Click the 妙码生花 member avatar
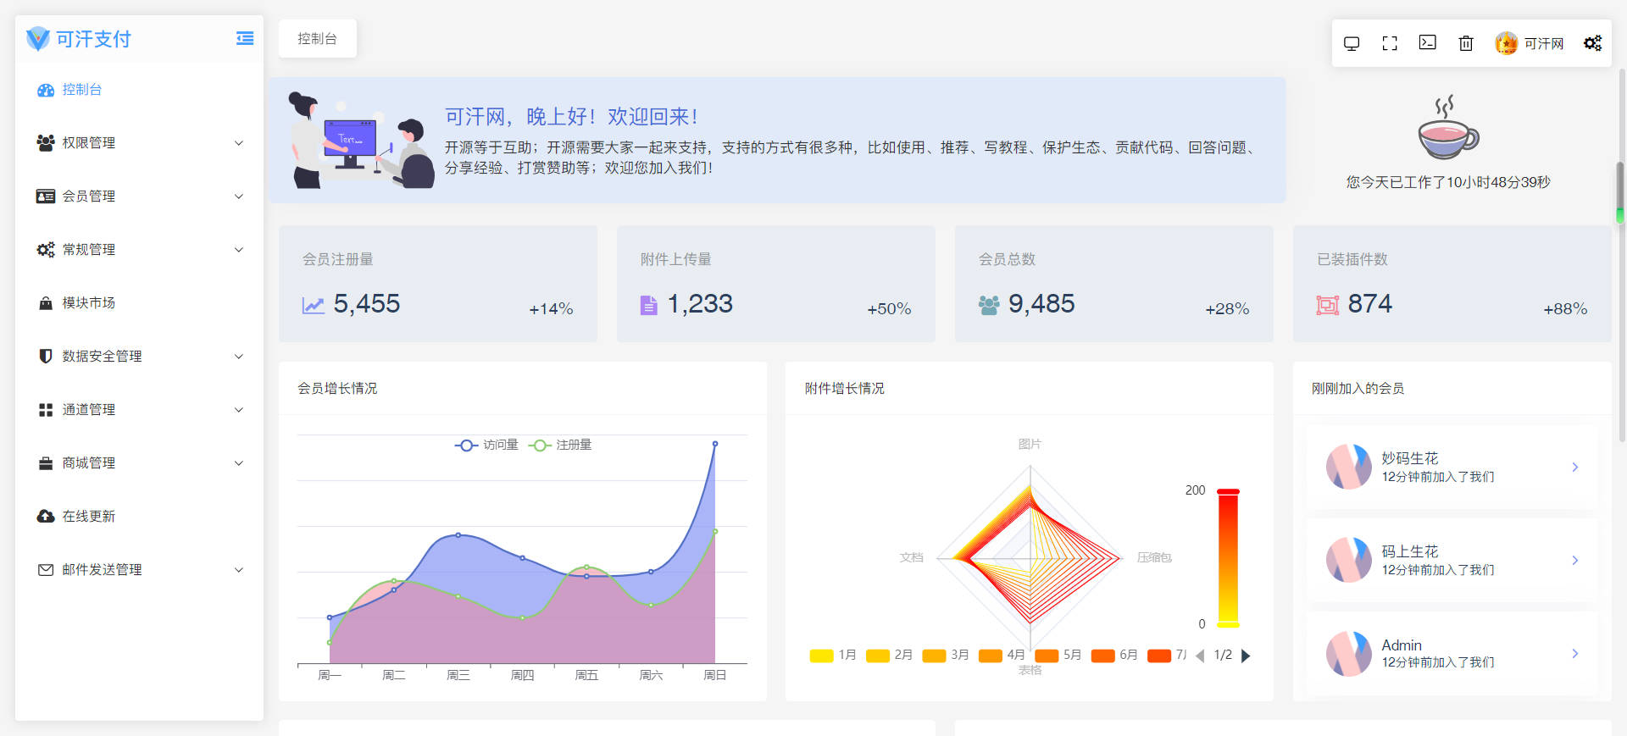1627x736 pixels. click(x=1349, y=467)
